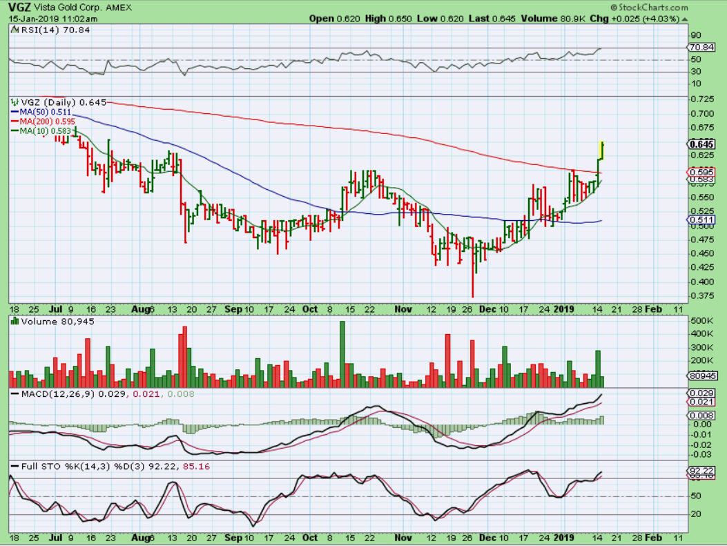Click the blue line marker before MA(50)
The image size is (727, 546).
point(14,112)
